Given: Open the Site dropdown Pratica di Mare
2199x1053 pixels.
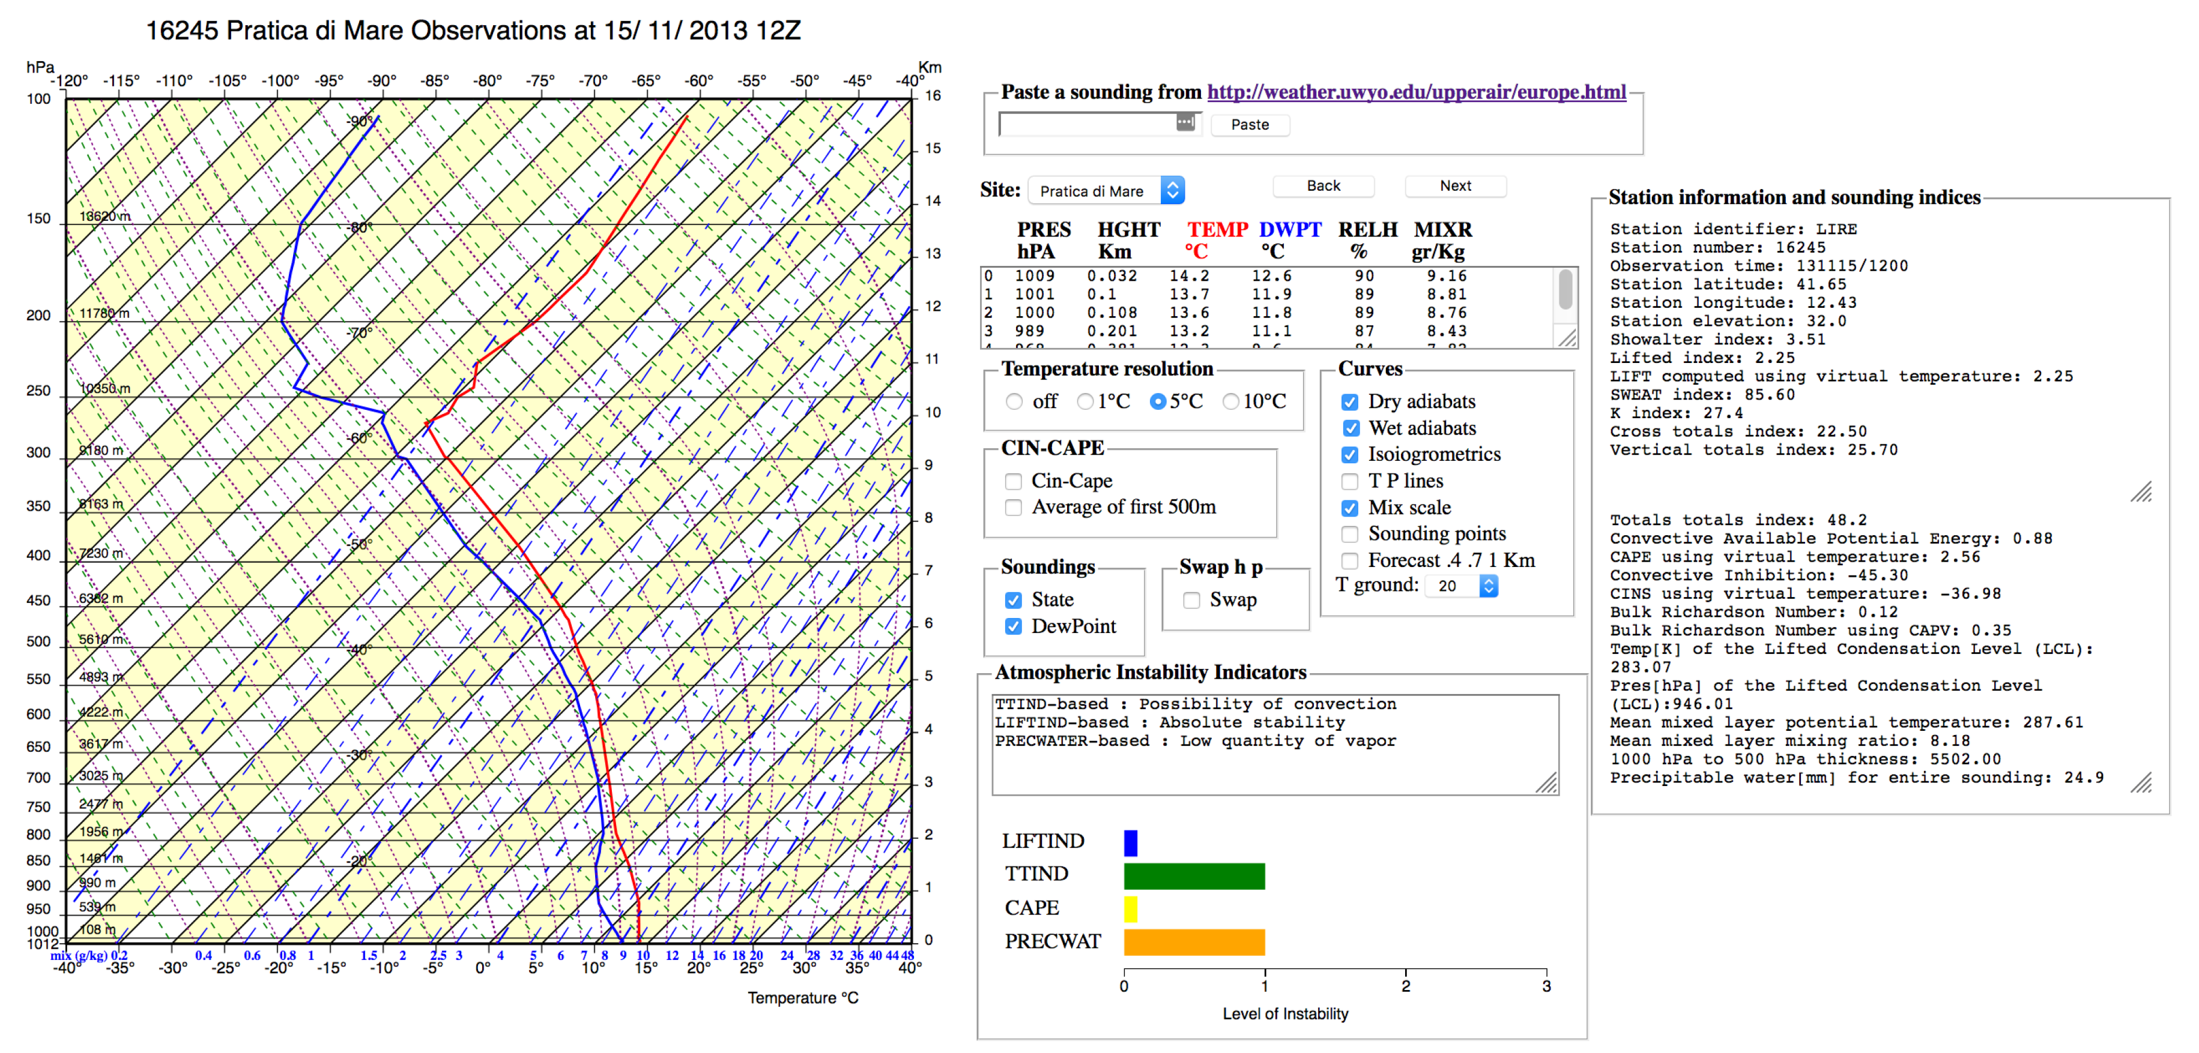Looking at the screenshot, I should pyautogui.click(x=1106, y=190).
